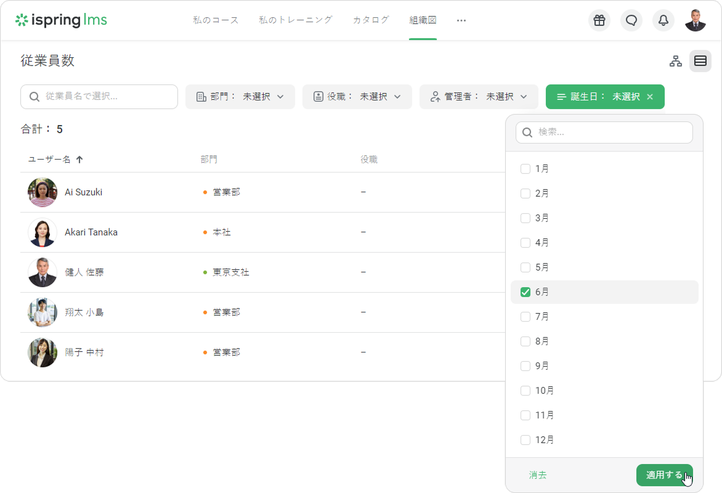Click the ispring lms logo

[x=61, y=20]
